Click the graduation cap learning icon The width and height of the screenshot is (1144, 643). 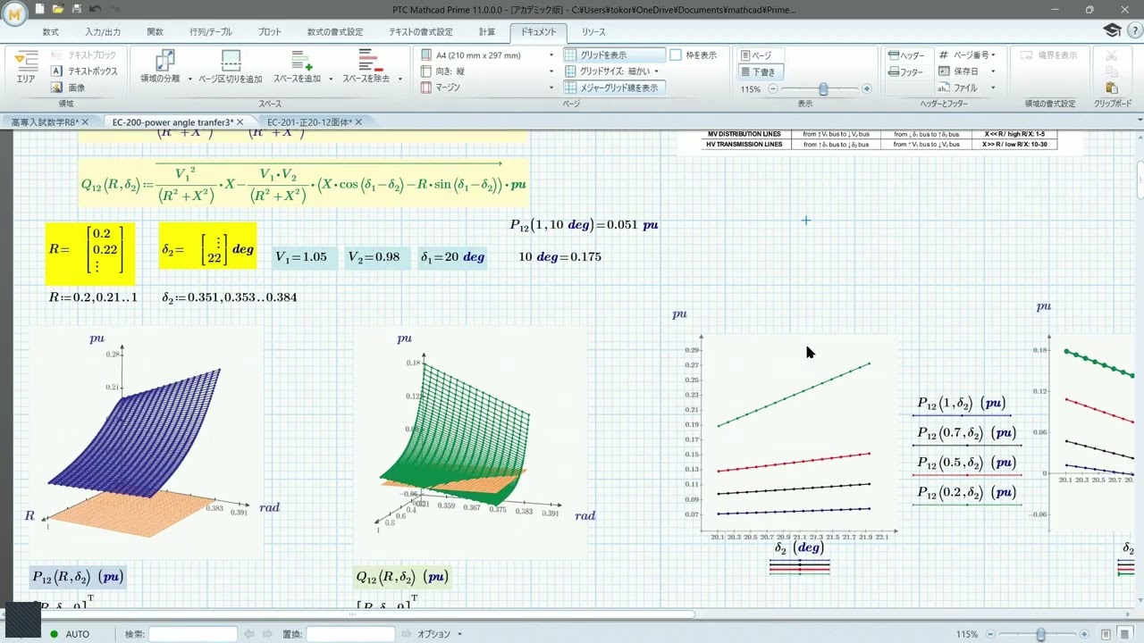(1111, 30)
